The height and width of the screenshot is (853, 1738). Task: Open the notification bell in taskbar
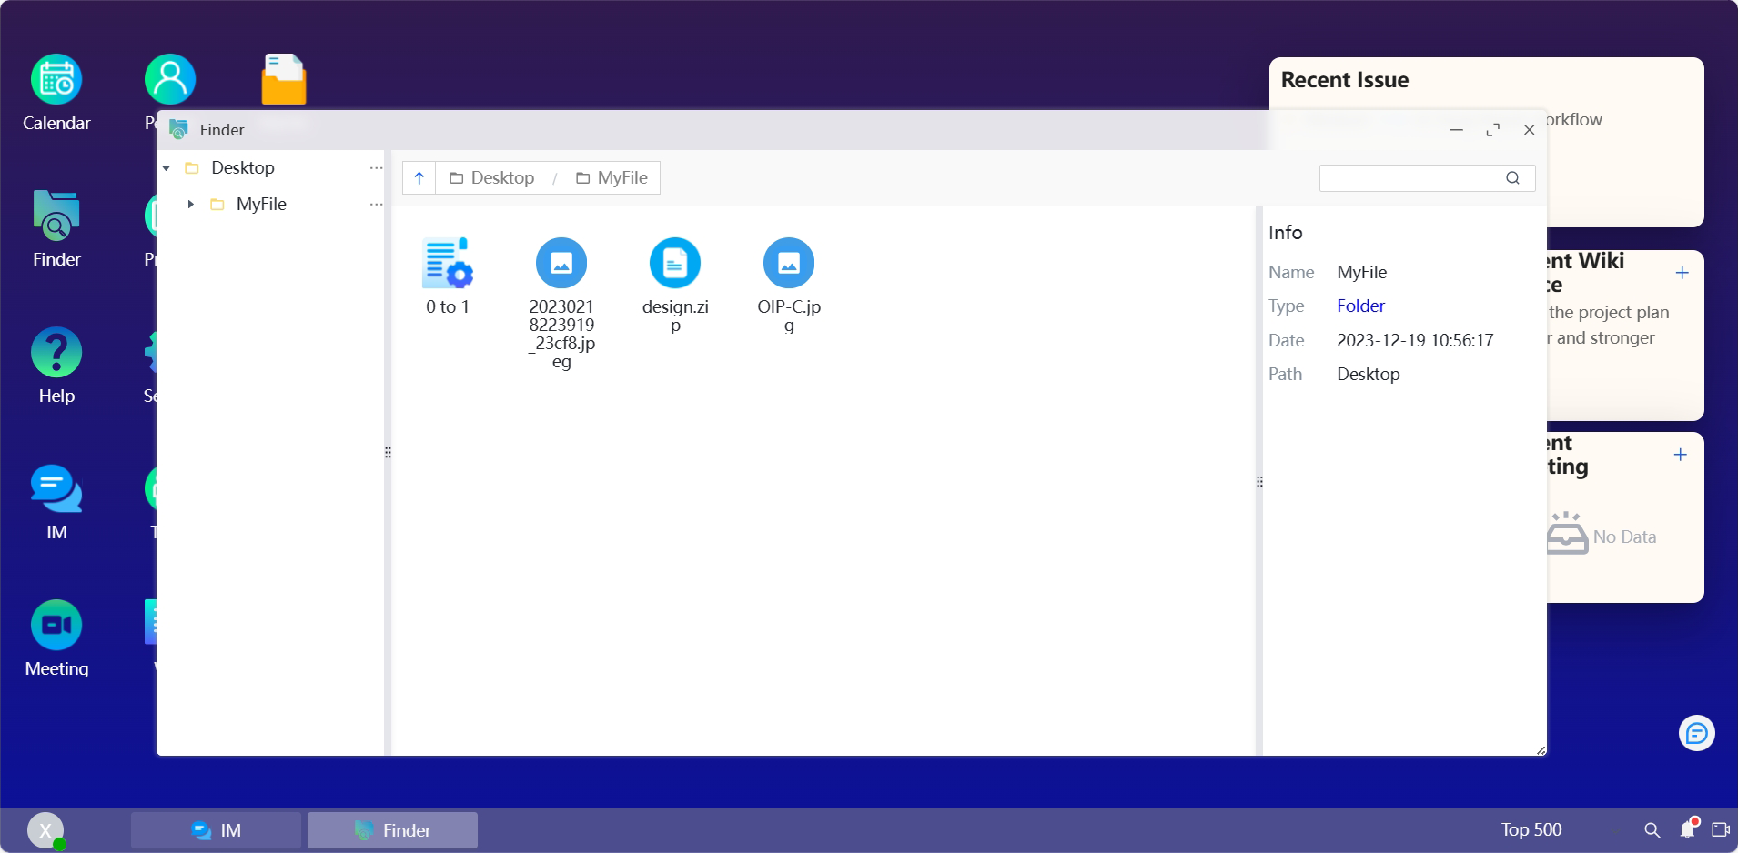(x=1687, y=829)
